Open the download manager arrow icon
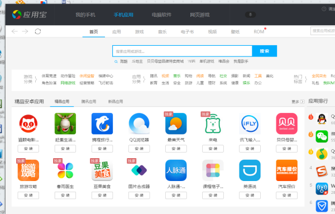 coord(250,15)
